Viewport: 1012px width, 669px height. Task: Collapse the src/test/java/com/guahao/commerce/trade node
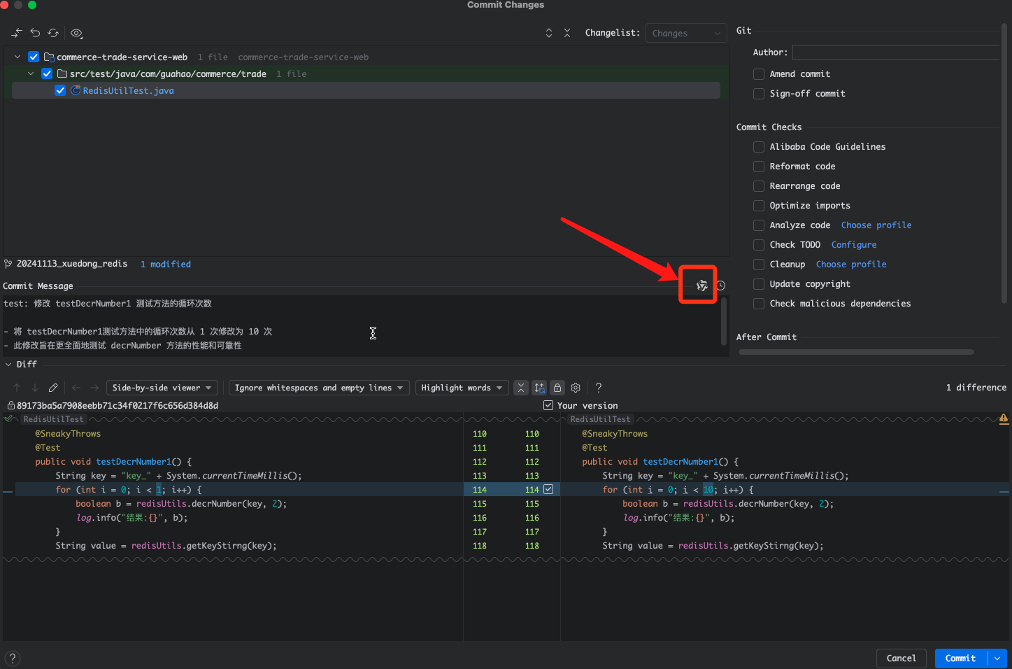[31, 74]
